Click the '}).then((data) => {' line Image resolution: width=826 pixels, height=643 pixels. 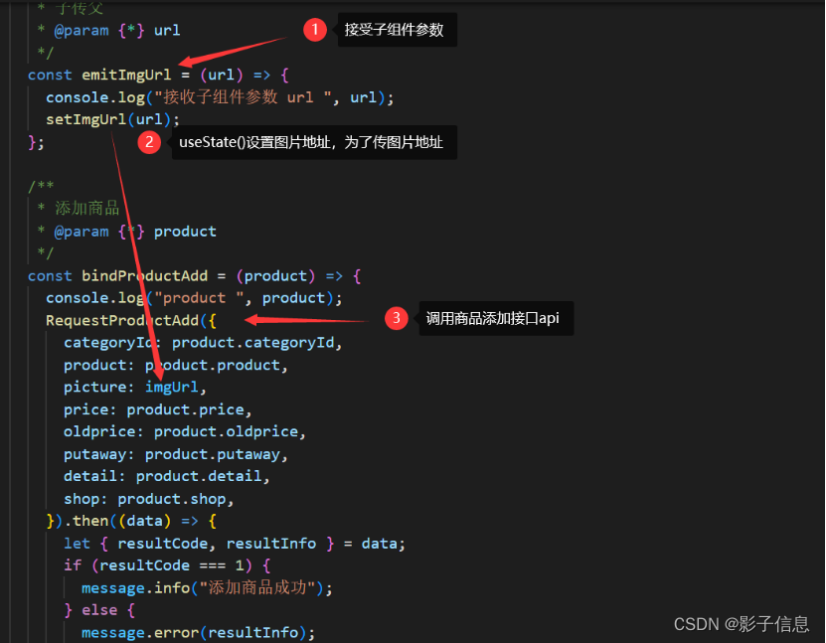point(131,521)
